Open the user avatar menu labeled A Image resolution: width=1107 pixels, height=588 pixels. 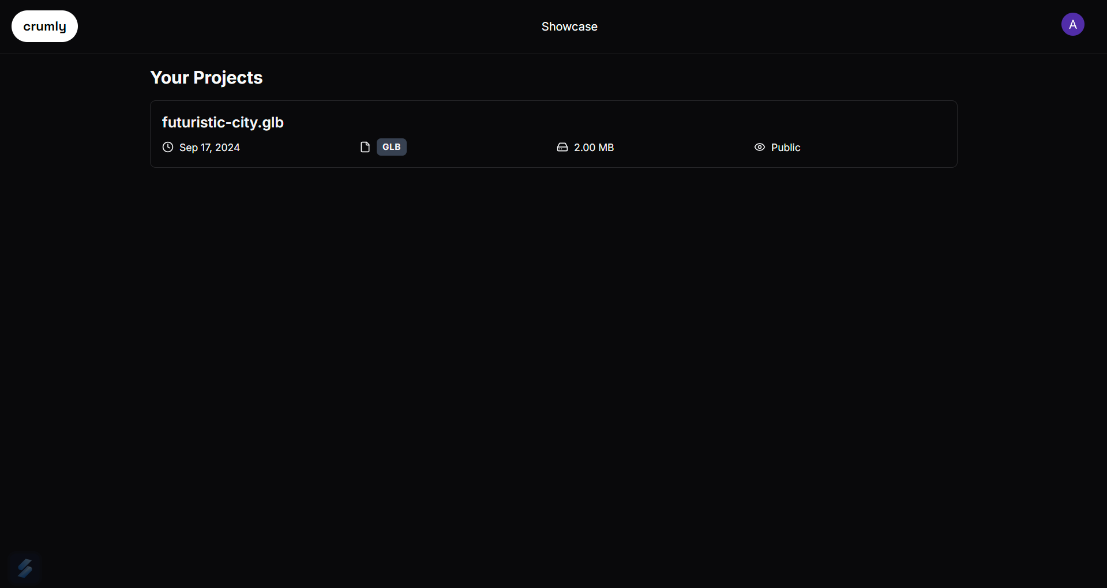pos(1072,24)
